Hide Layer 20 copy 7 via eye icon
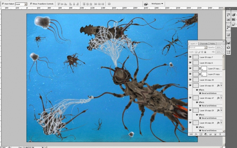Screen dimensions: 237x148 click(190, 57)
